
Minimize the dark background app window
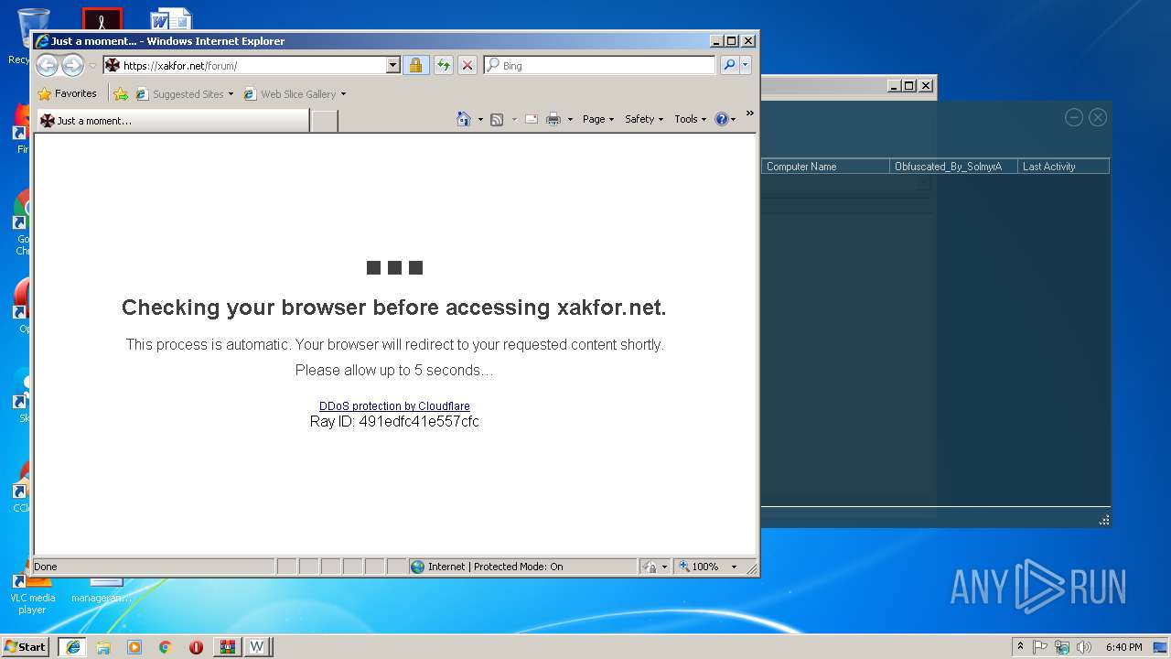coord(1074,117)
